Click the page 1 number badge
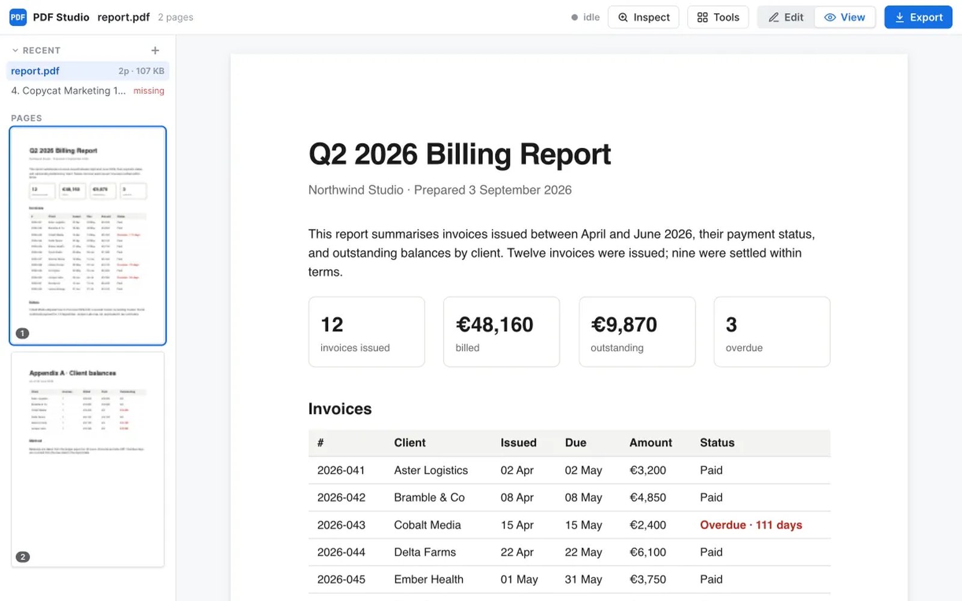 coord(22,333)
